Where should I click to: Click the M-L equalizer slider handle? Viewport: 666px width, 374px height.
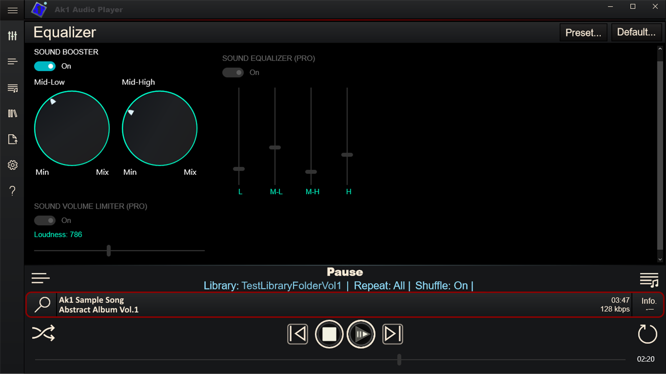(275, 147)
